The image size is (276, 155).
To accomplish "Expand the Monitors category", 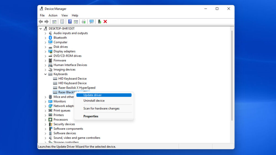I will [x=46, y=101].
